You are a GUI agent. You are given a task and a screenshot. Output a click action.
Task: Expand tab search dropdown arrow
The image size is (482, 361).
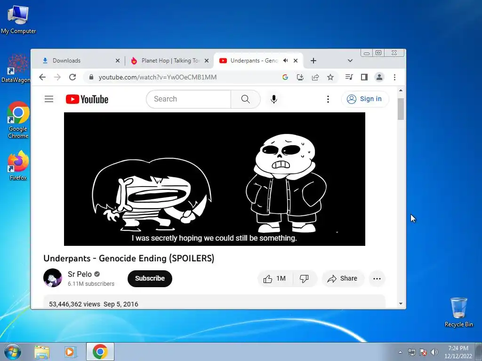tap(350, 61)
